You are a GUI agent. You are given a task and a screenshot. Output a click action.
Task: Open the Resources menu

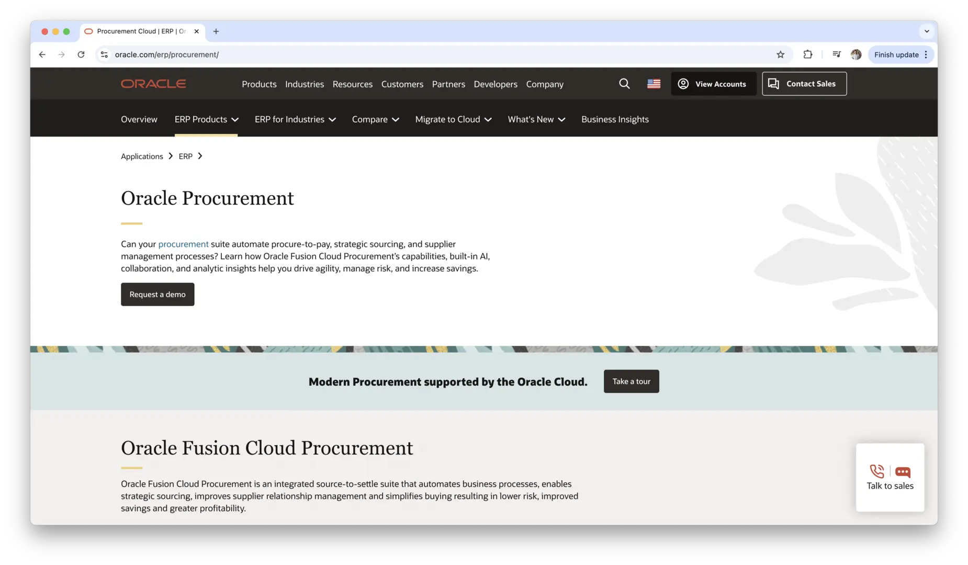click(x=353, y=84)
